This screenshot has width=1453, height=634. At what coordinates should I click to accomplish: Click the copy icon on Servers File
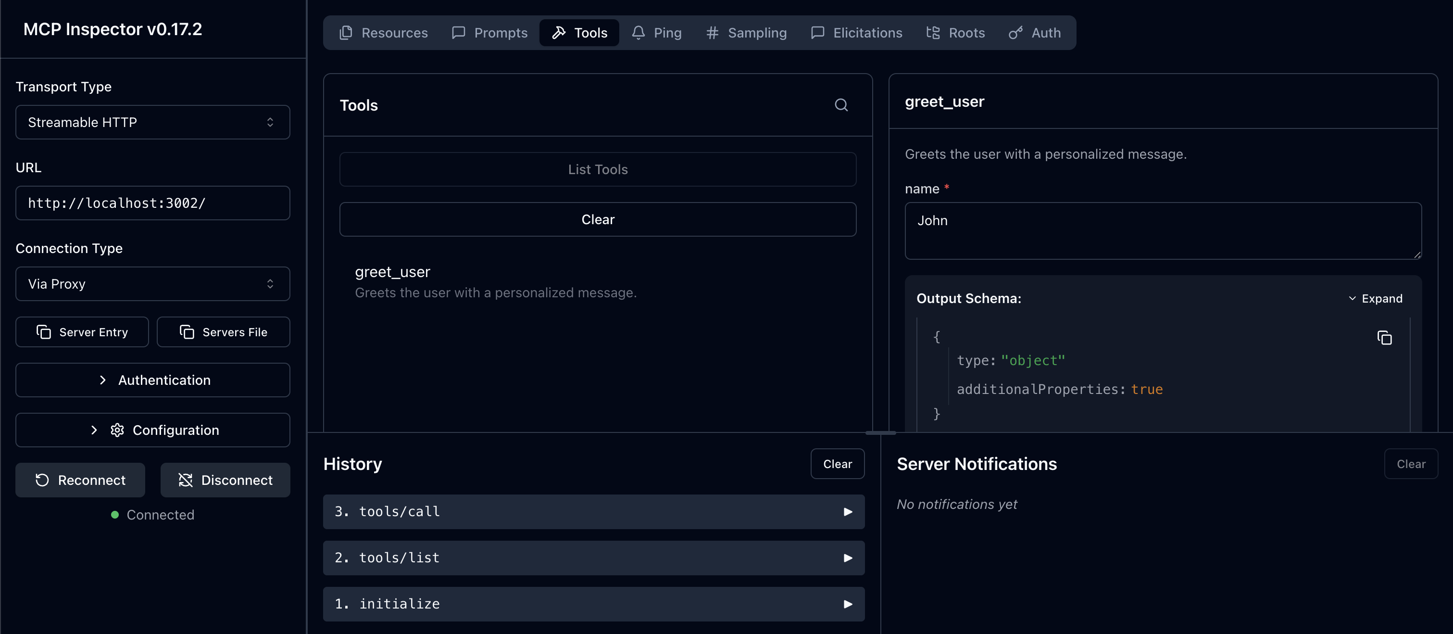[x=187, y=332]
